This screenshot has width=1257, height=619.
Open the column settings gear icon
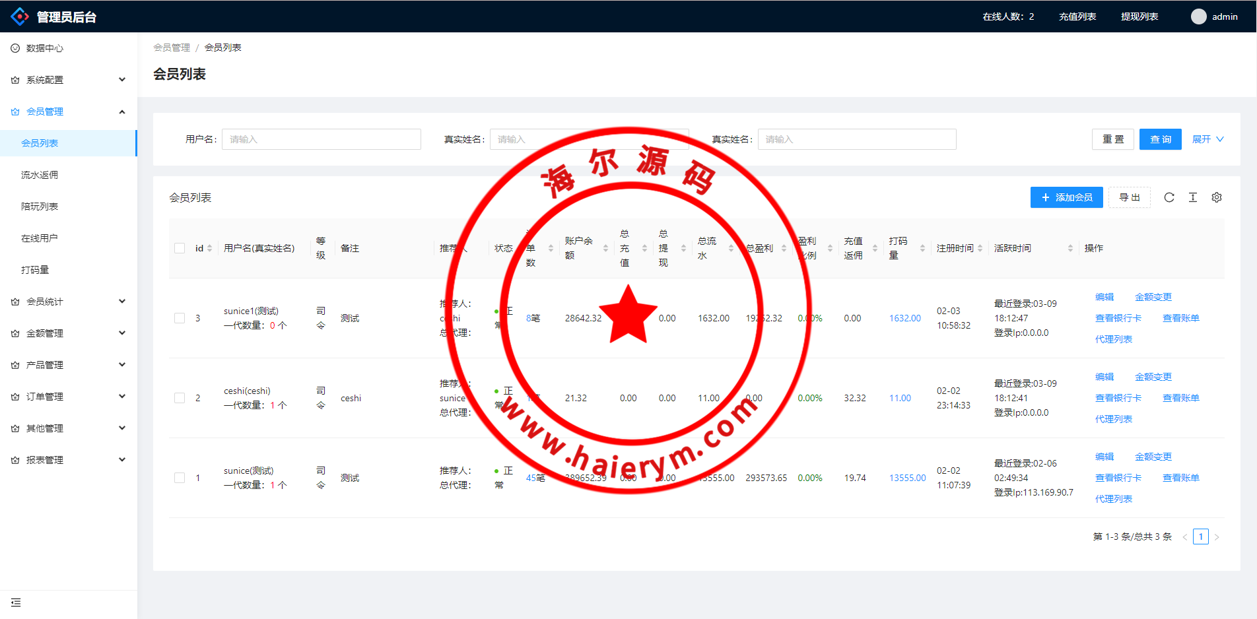pos(1216,197)
